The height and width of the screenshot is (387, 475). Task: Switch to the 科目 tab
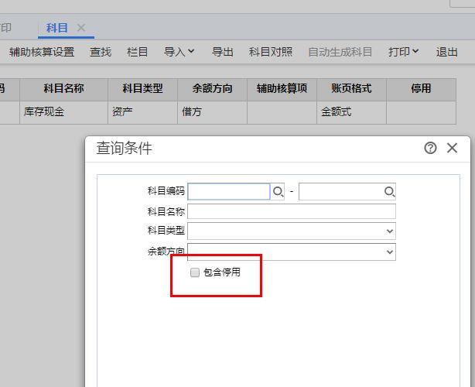point(56,28)
